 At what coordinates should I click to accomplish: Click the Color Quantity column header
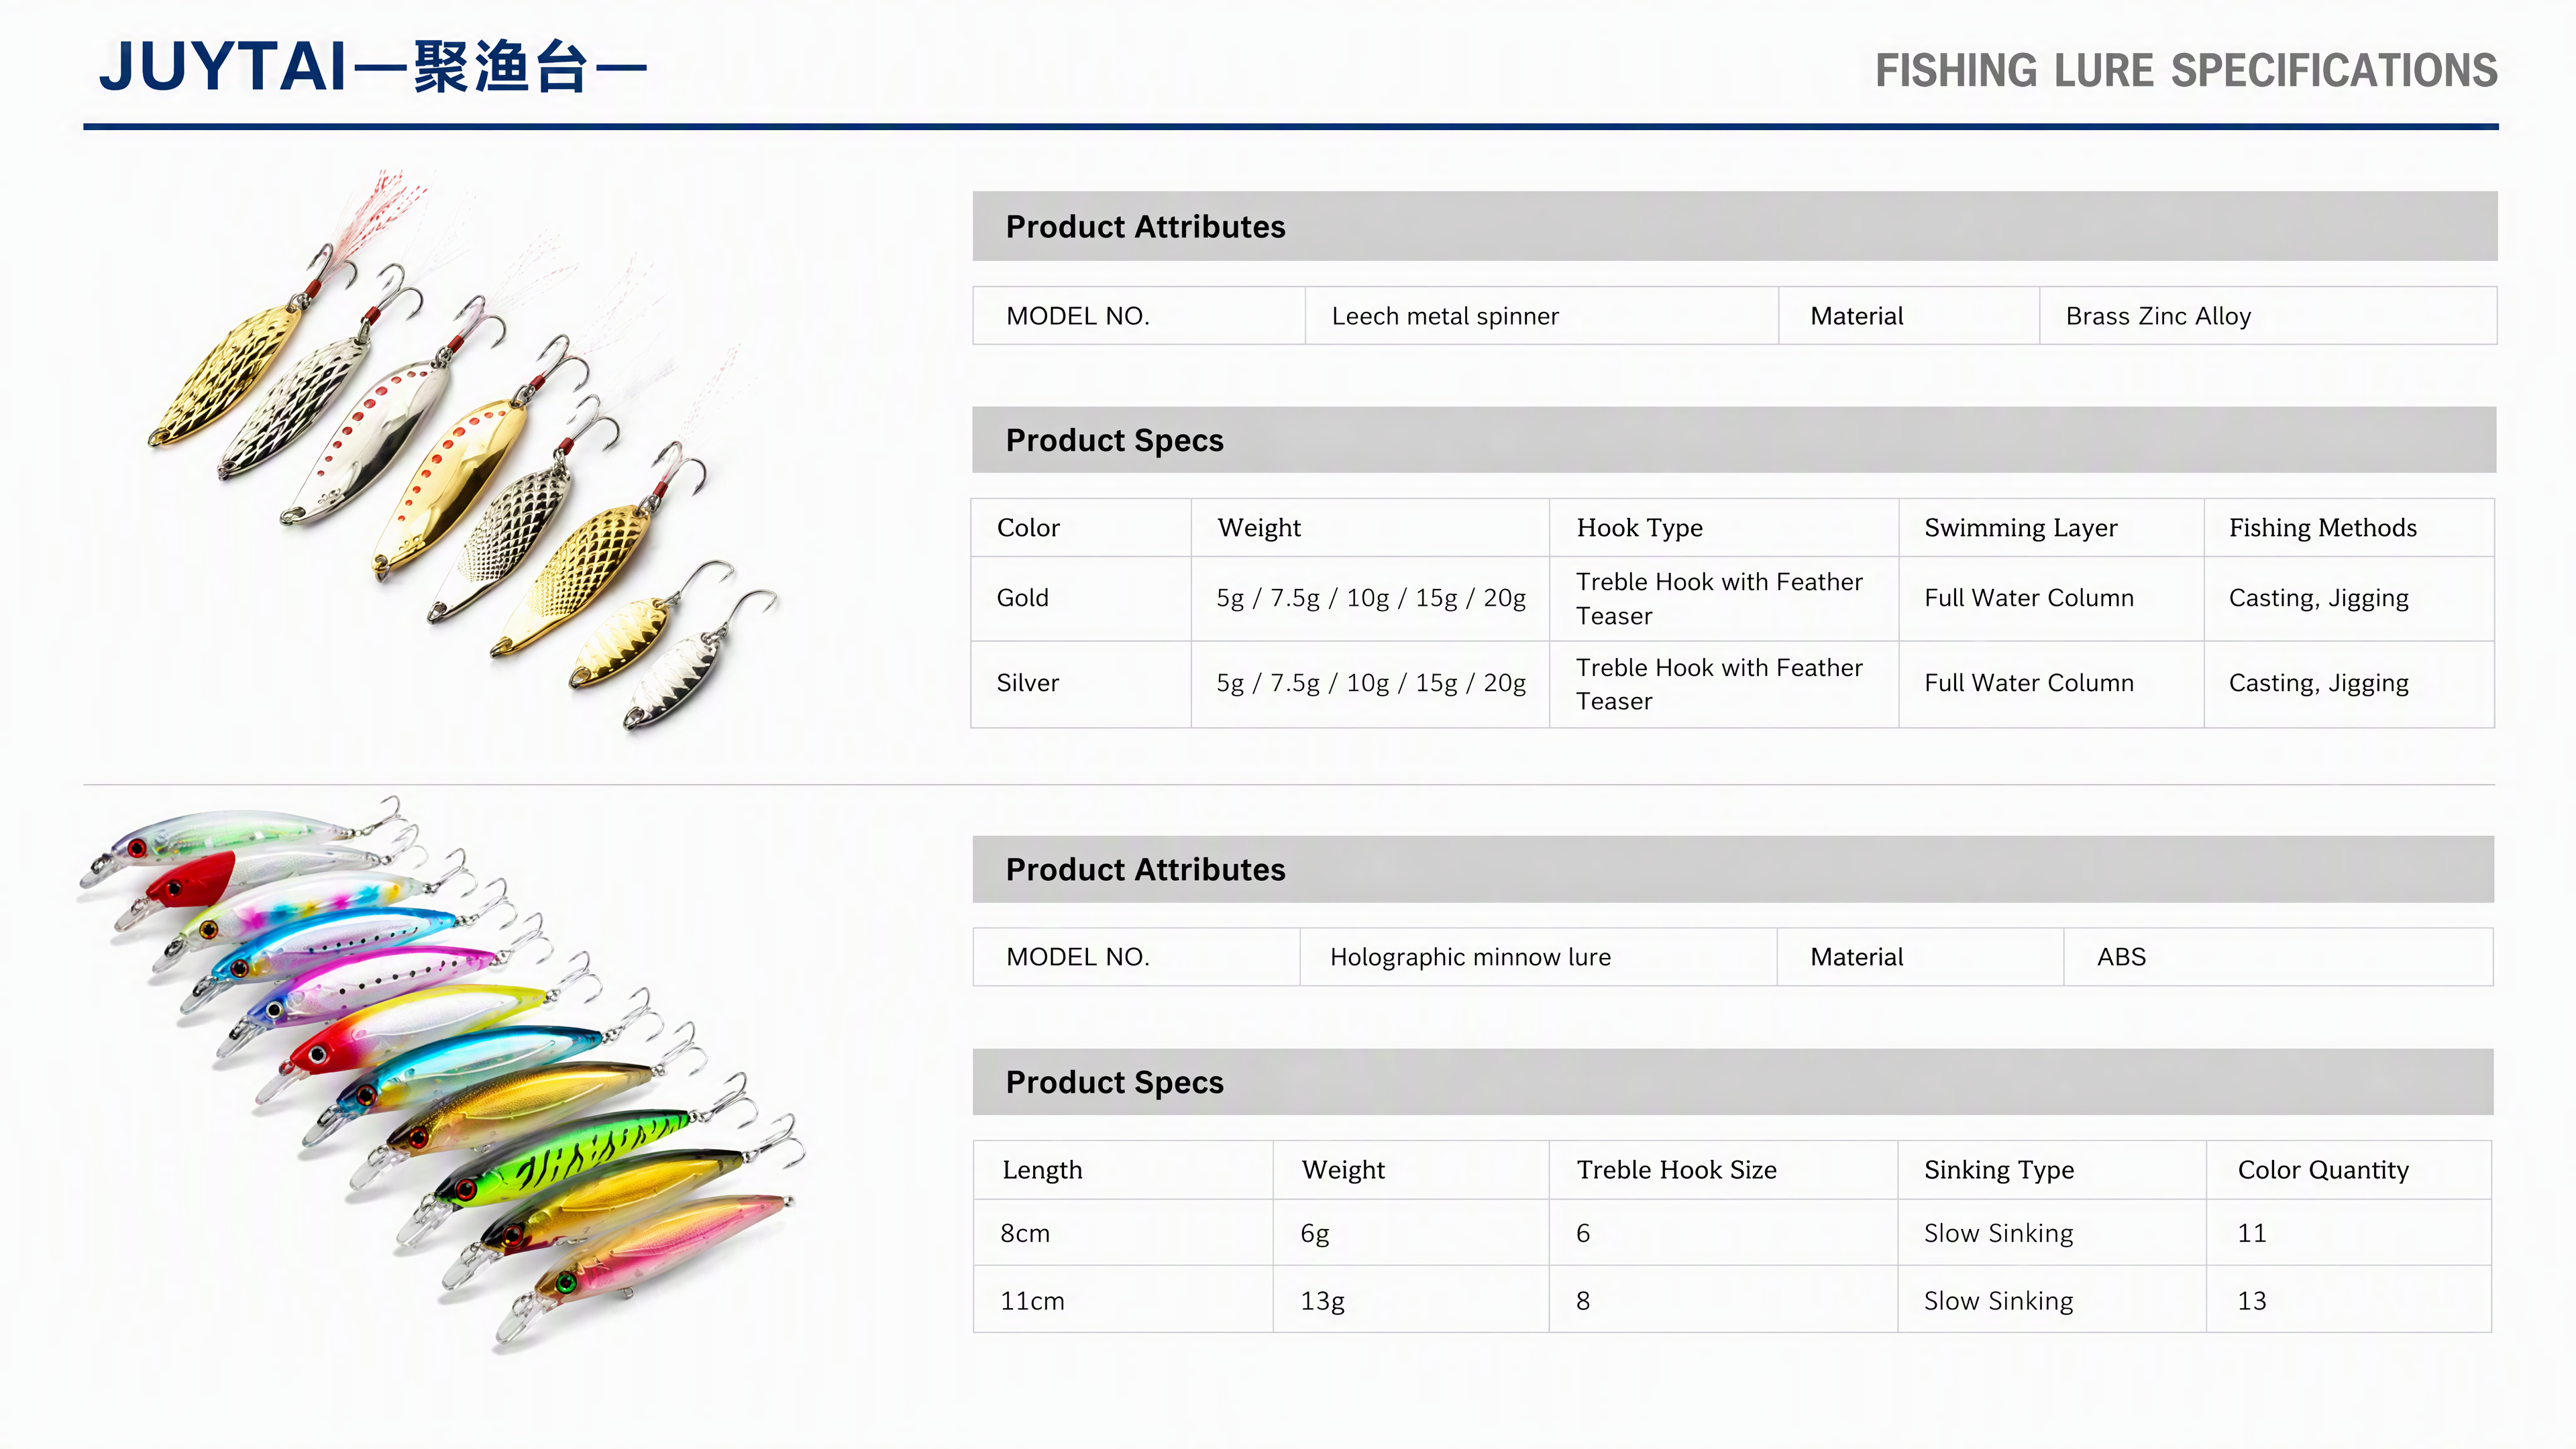tap(2349, 1170)
